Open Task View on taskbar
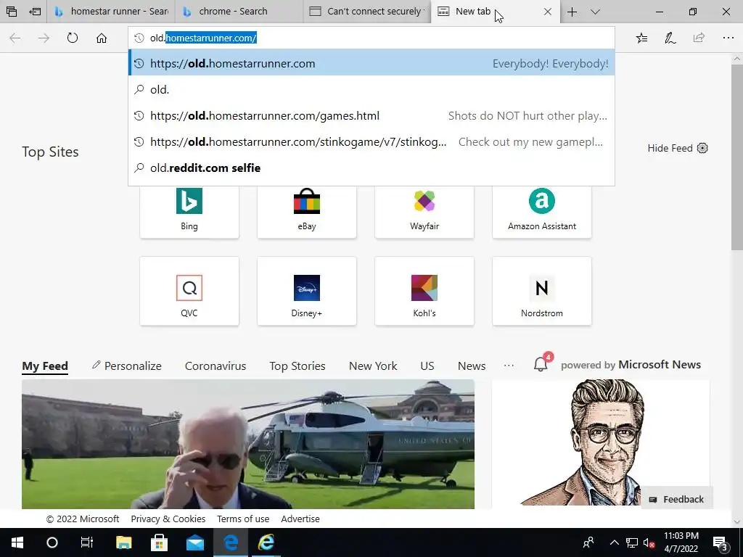 [x=87, y=542]
